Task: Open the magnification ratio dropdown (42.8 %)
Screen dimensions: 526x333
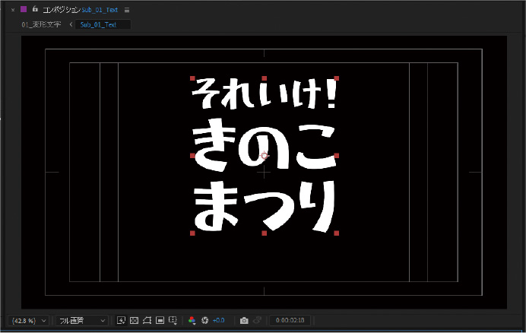Action: (30, 321)
